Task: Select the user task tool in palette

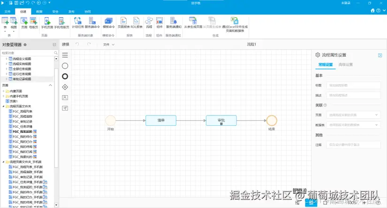Action: [65, 98]
